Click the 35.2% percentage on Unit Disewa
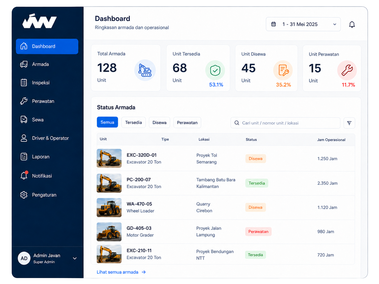This screenshot has width=379, height=284. coord(283,85)
